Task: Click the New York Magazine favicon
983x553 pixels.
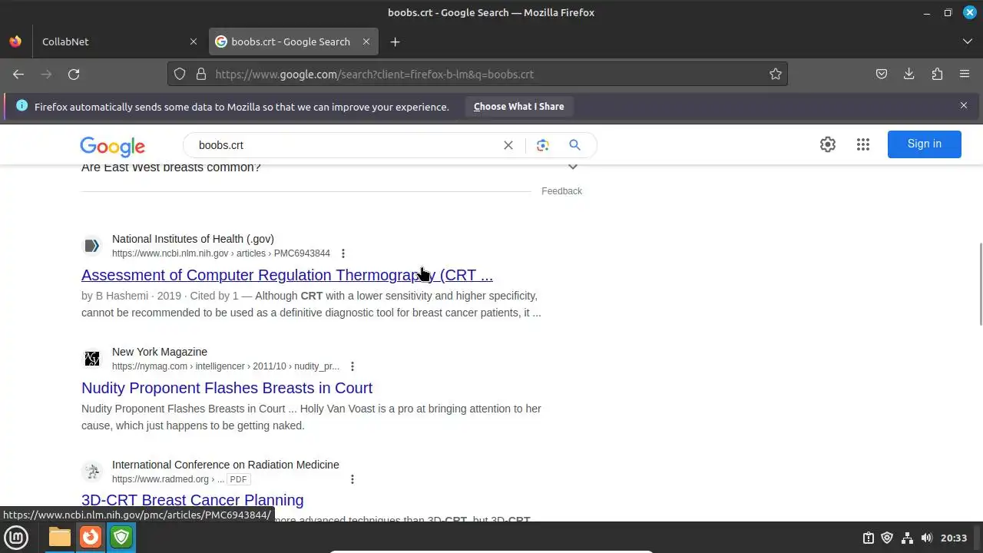Action: (92, 359)
